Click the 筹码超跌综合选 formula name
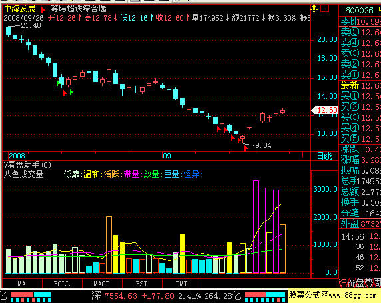This screenshot has width=381, height=303. click(x=78, y=9)
